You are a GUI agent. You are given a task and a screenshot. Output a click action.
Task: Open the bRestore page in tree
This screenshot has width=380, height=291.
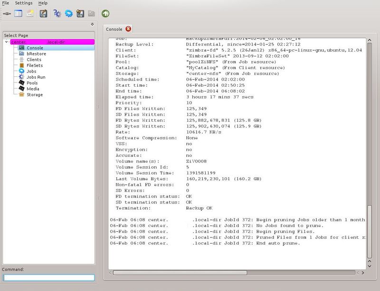click(36, 54)
